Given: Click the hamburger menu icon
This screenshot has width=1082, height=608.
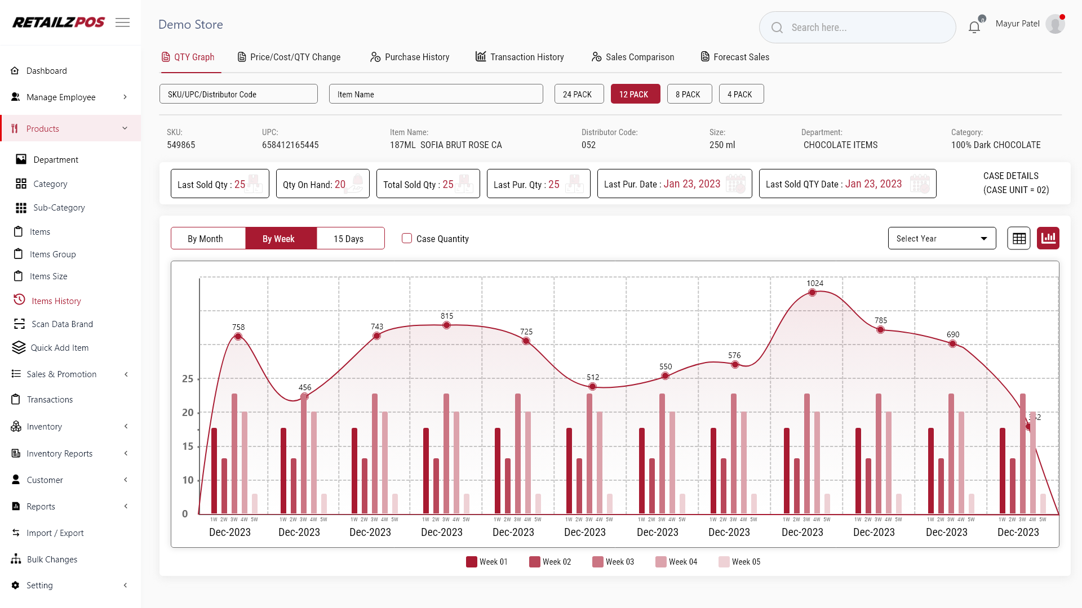Looking at the screenshot, I should (122, 23).
